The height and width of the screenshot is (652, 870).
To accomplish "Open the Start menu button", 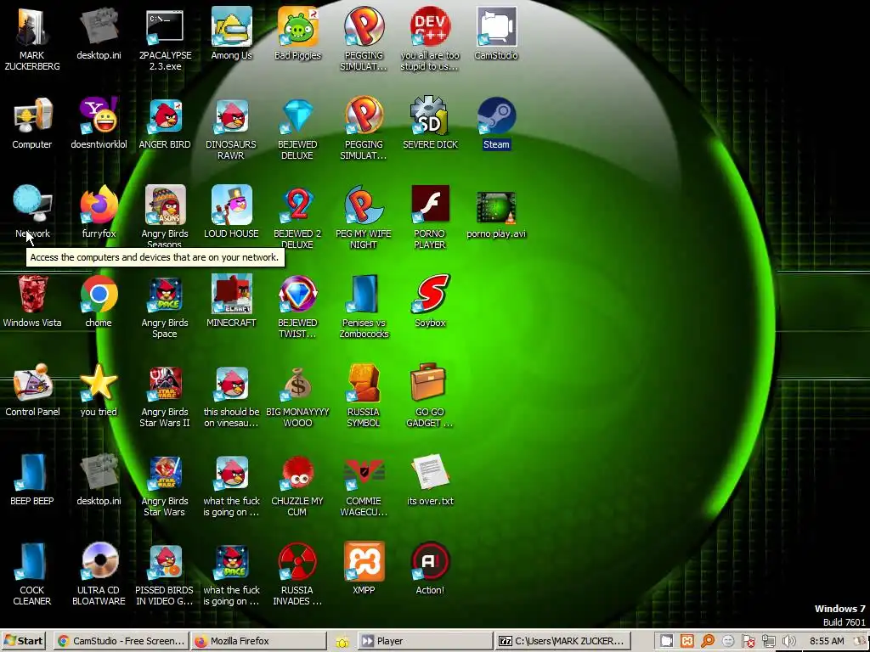I will click(23, 641).
